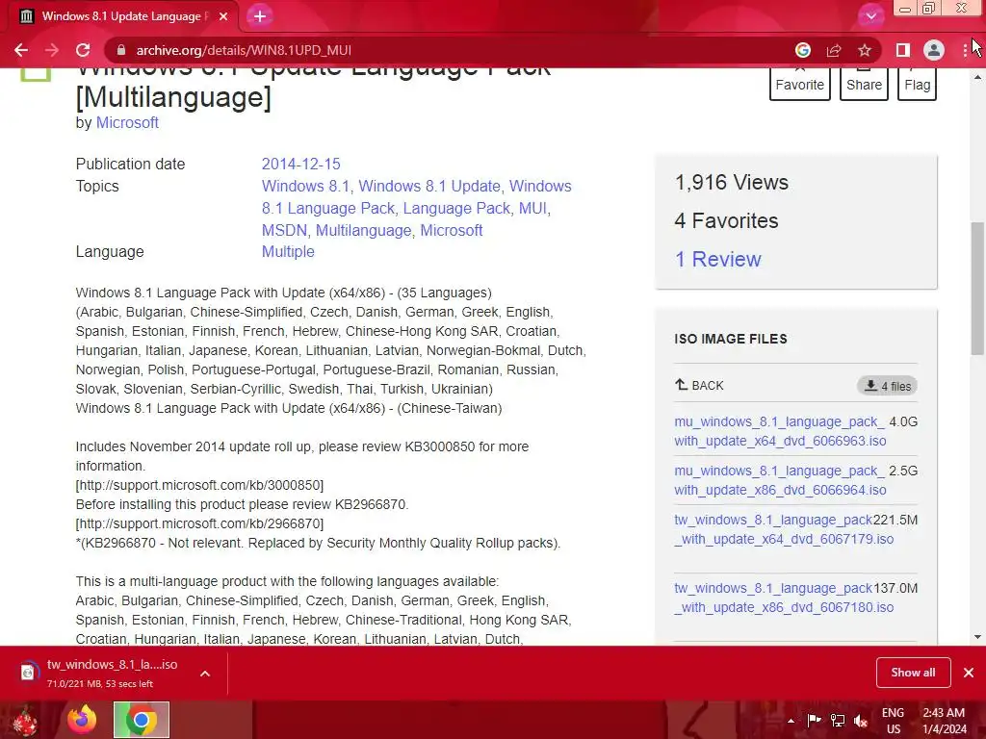Viewport: 986px width, 739px height.
Task: Open the MUI topic link
Action: point(532,208)
